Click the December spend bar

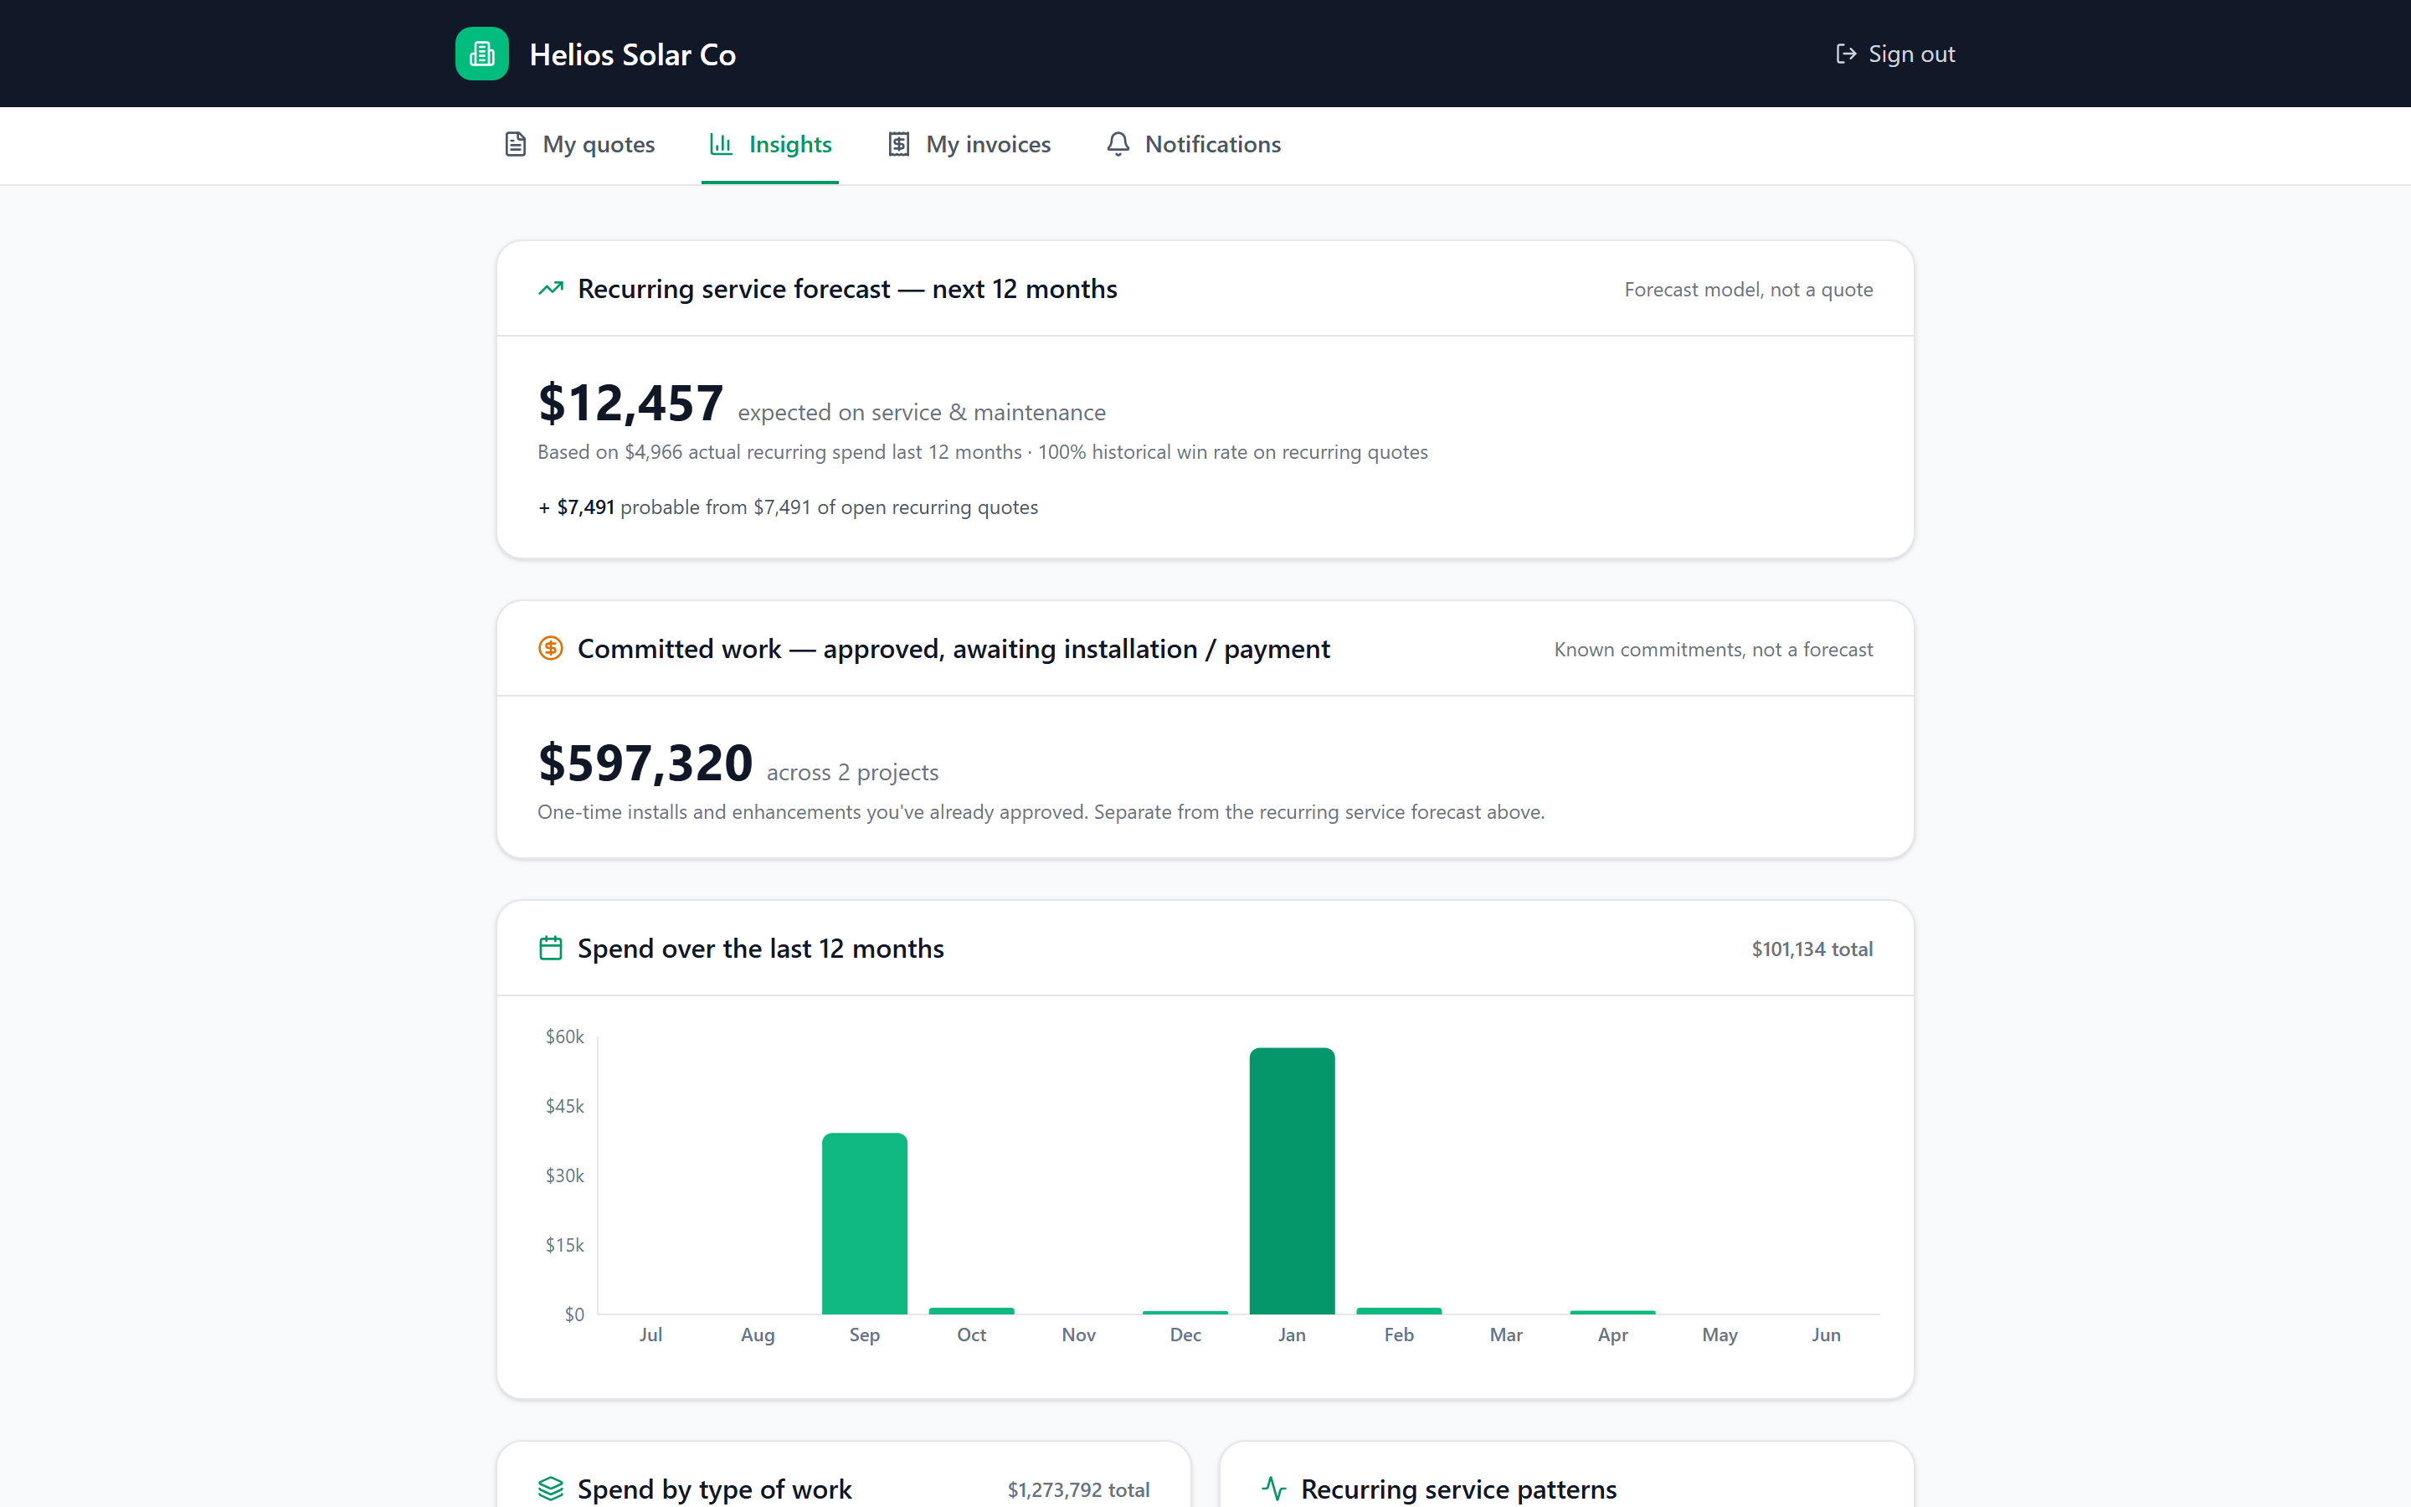[x=1185, y=1312]
